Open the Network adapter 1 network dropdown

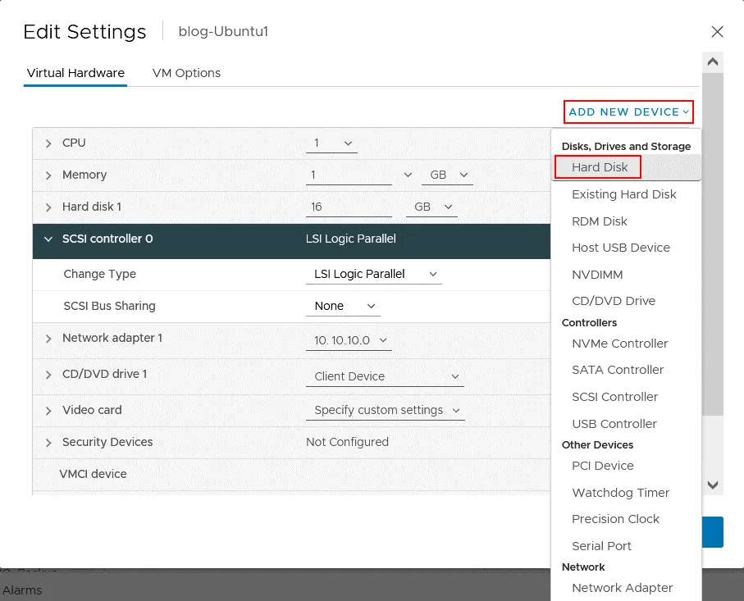pyautogui.click(x=348, y=339)
